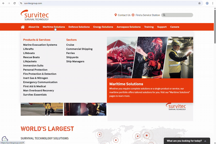Open site information icon in address bar
The image size is (216, 144).
pyautogui.click(x=21, y=3)
